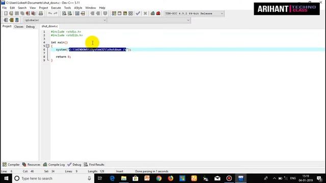The image size is (326, 183).
Task: Click the Unindent toolbar icon
Action: click(98, 14)
